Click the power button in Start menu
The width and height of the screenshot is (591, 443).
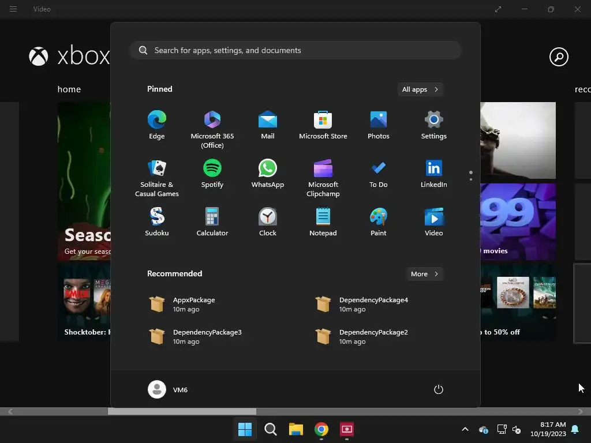(x=439, y=389)
